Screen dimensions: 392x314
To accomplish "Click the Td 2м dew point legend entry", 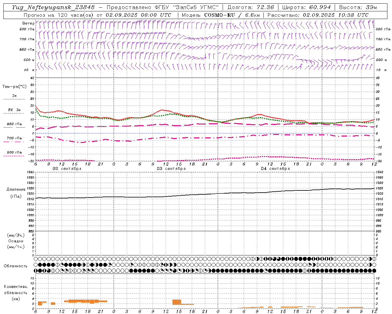I will point(14,110).
